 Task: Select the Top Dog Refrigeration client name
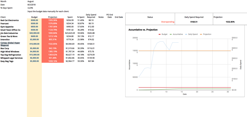[x=11, y=55]
